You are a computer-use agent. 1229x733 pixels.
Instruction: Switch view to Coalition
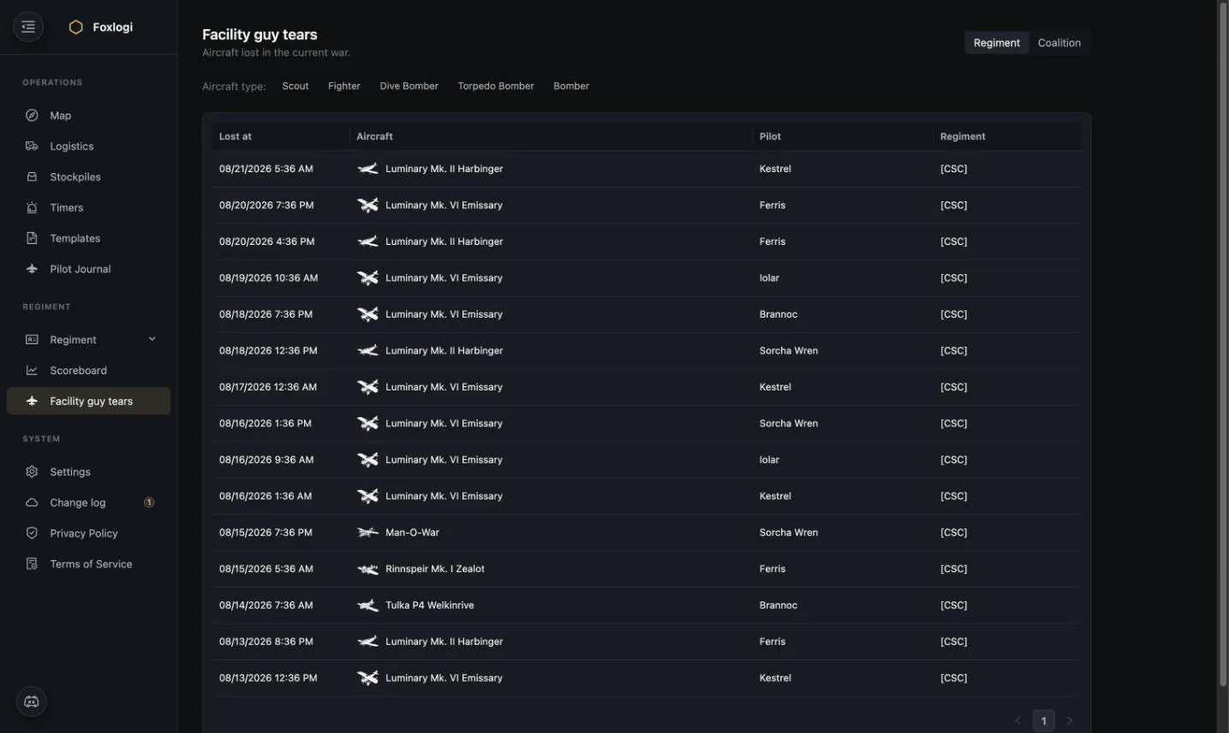coord(1059,43)
